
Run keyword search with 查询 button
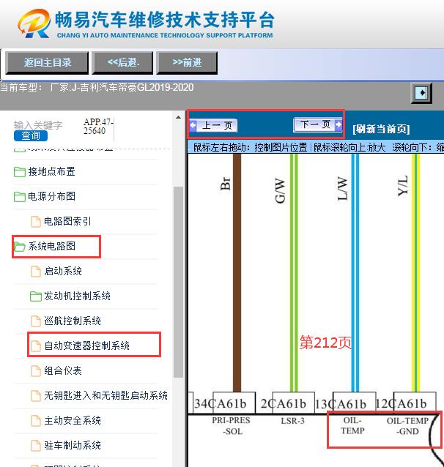[x=31, y=135]
